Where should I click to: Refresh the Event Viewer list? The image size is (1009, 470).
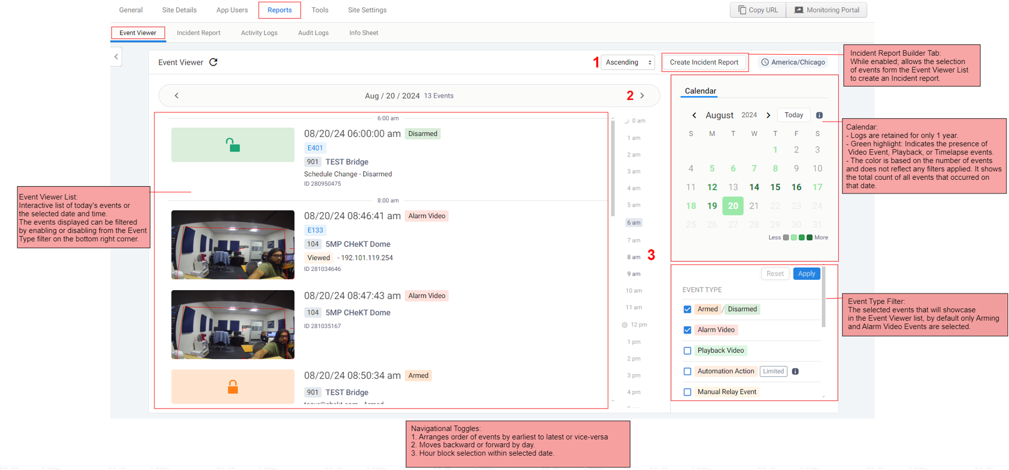click(213, 62)
